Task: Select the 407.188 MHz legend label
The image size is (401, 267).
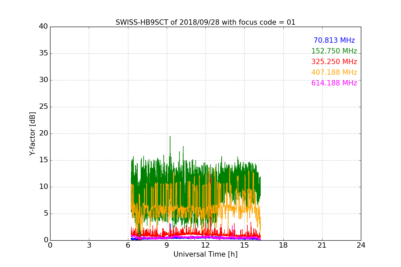Action: click(x=334, y=72)
